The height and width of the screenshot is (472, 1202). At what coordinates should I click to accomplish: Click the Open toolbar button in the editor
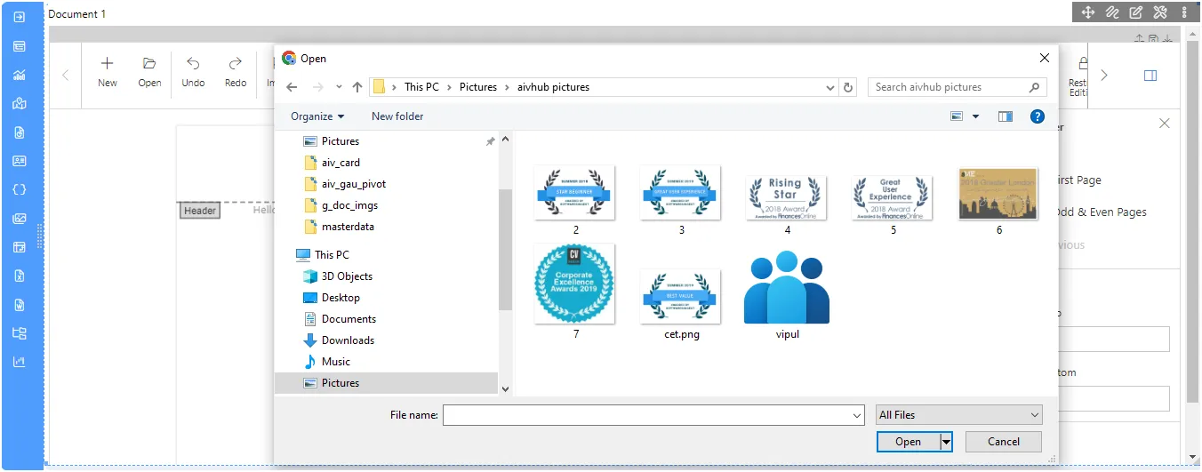coord(149,72)
